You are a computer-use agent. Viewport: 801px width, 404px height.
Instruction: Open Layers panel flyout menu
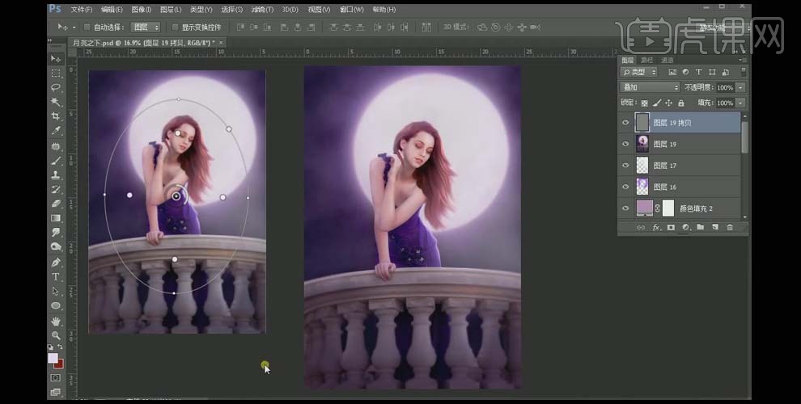pyautogui.click(x=744, y=60)
